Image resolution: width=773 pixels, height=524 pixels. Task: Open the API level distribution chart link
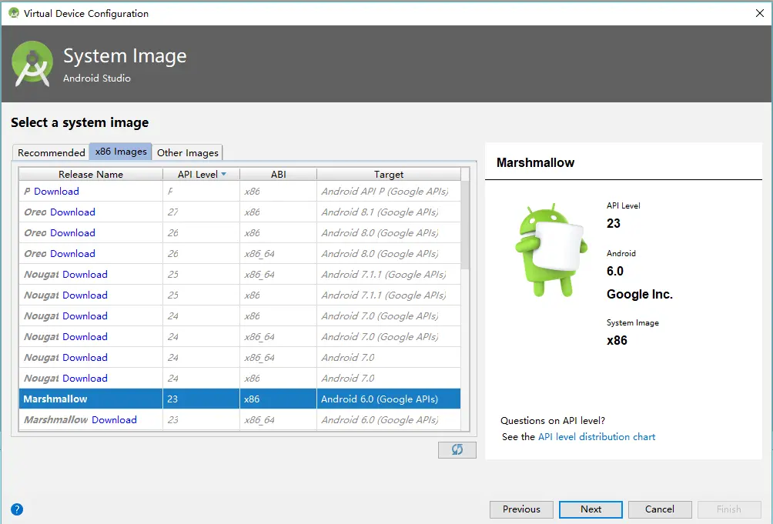[597, 437]
